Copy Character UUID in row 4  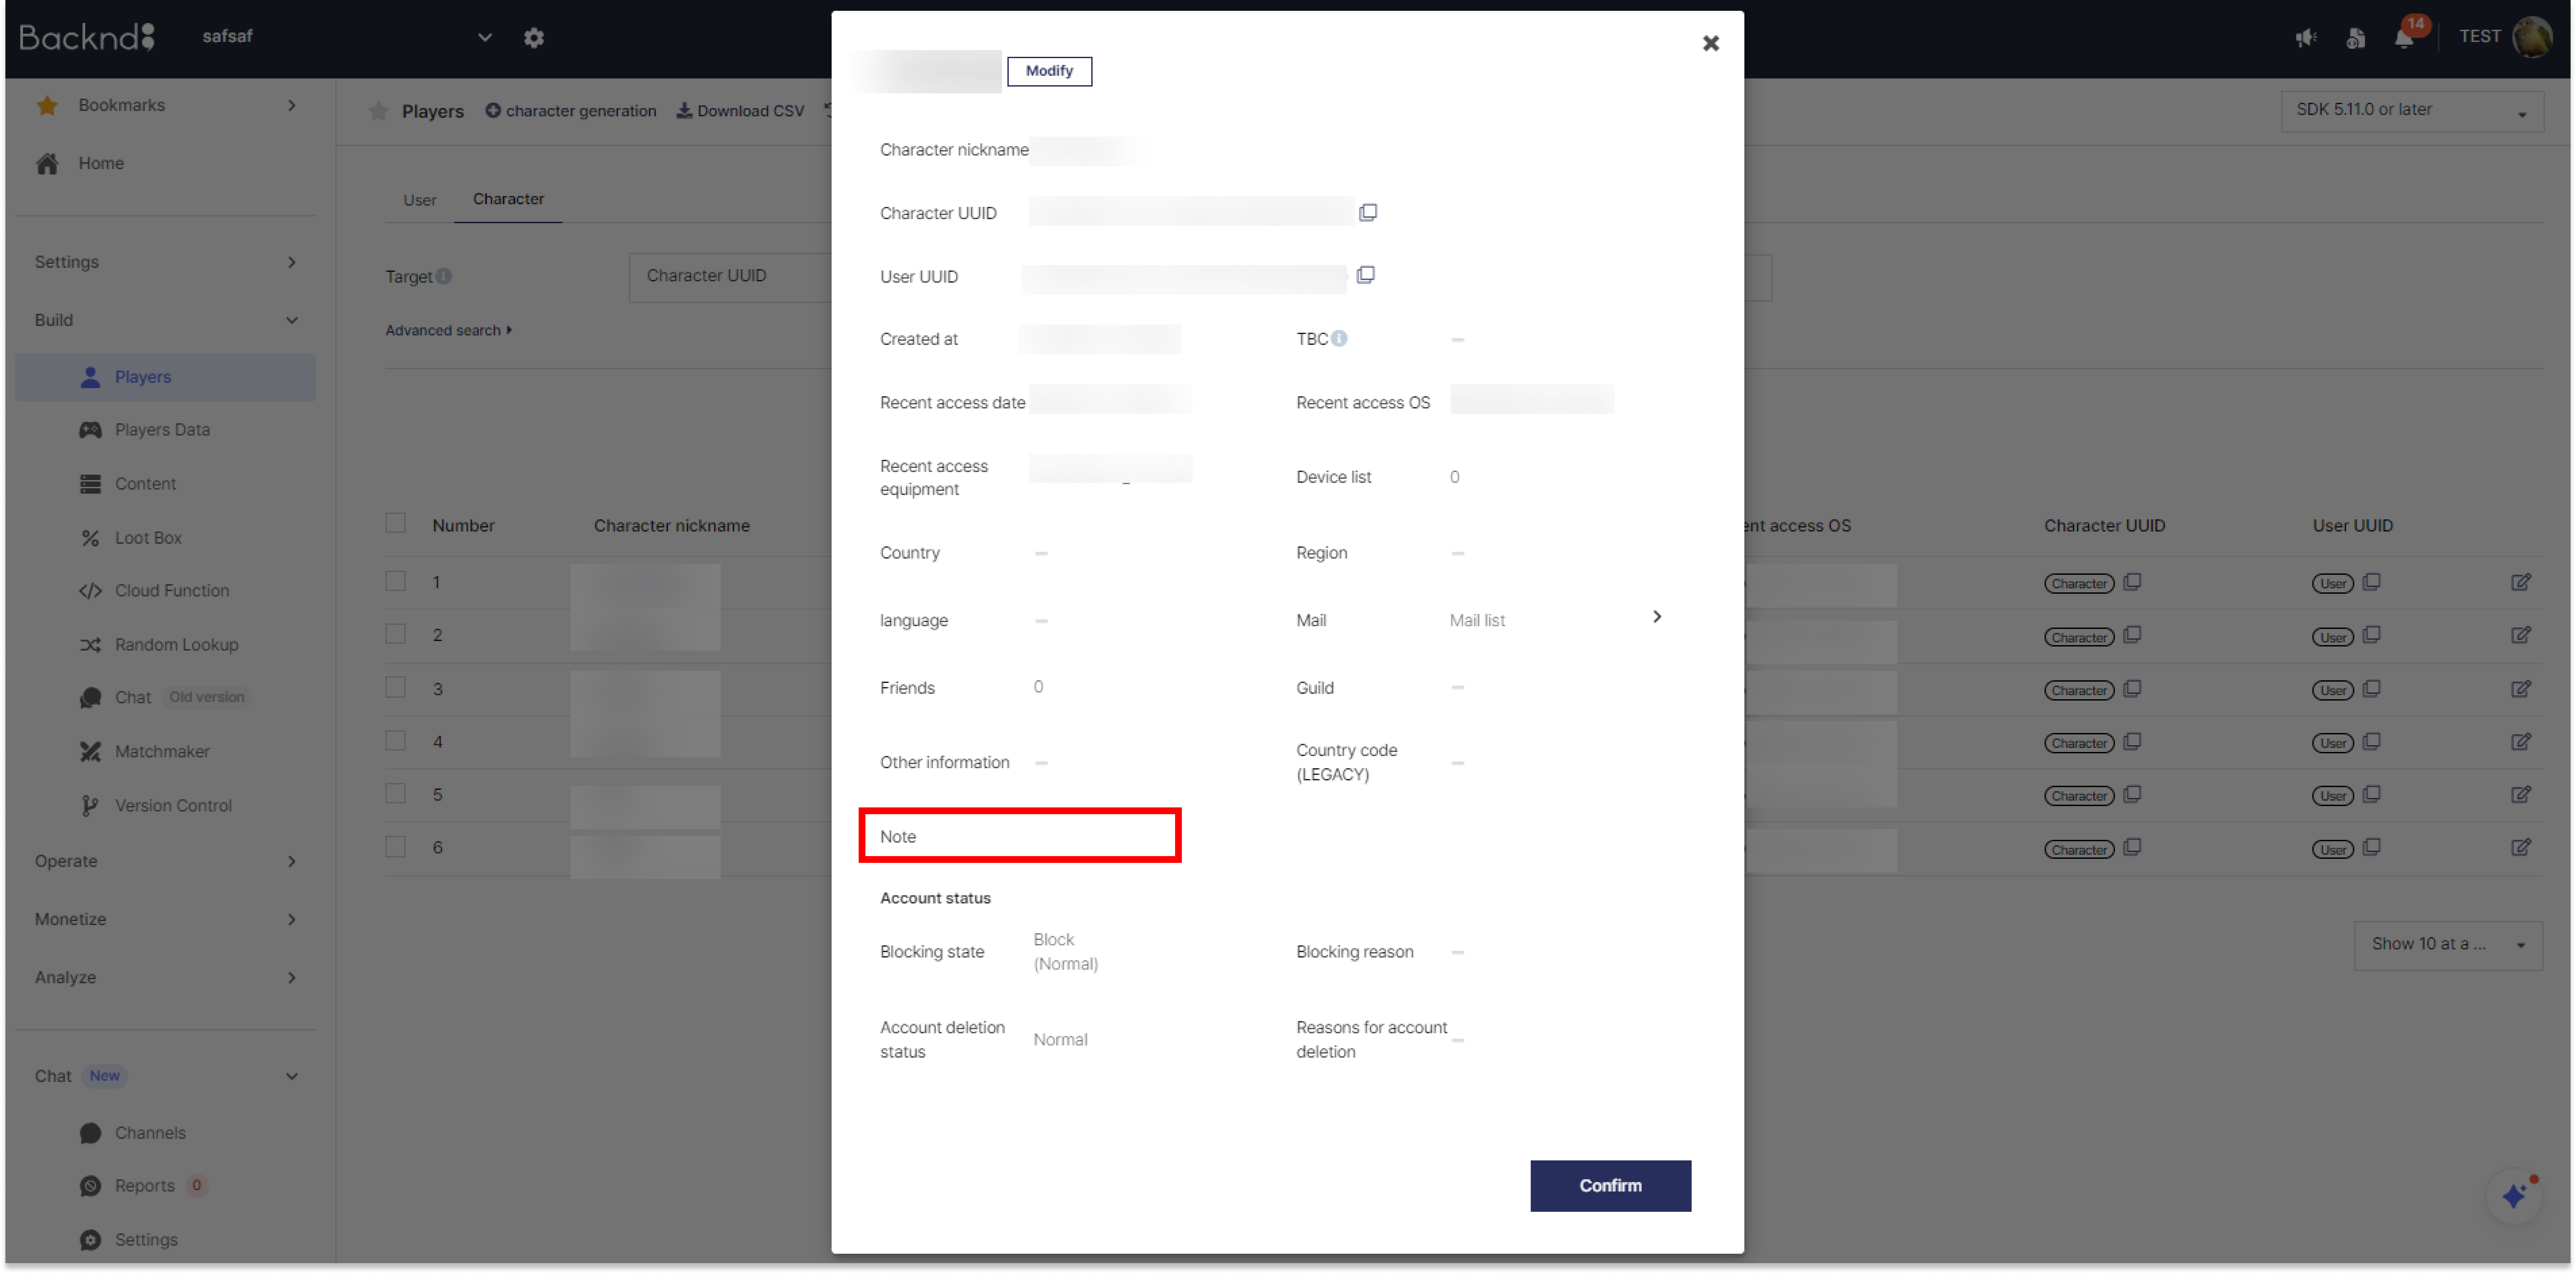pos(2132,741)
